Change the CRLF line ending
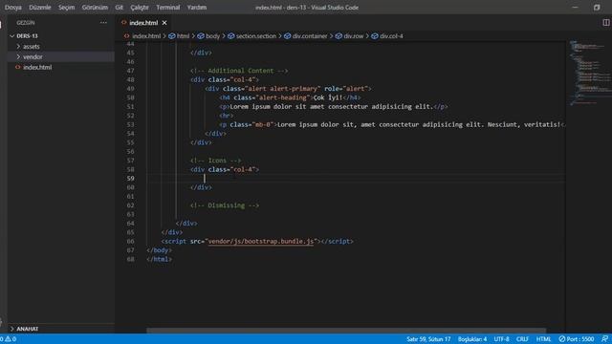 [522, 339]
